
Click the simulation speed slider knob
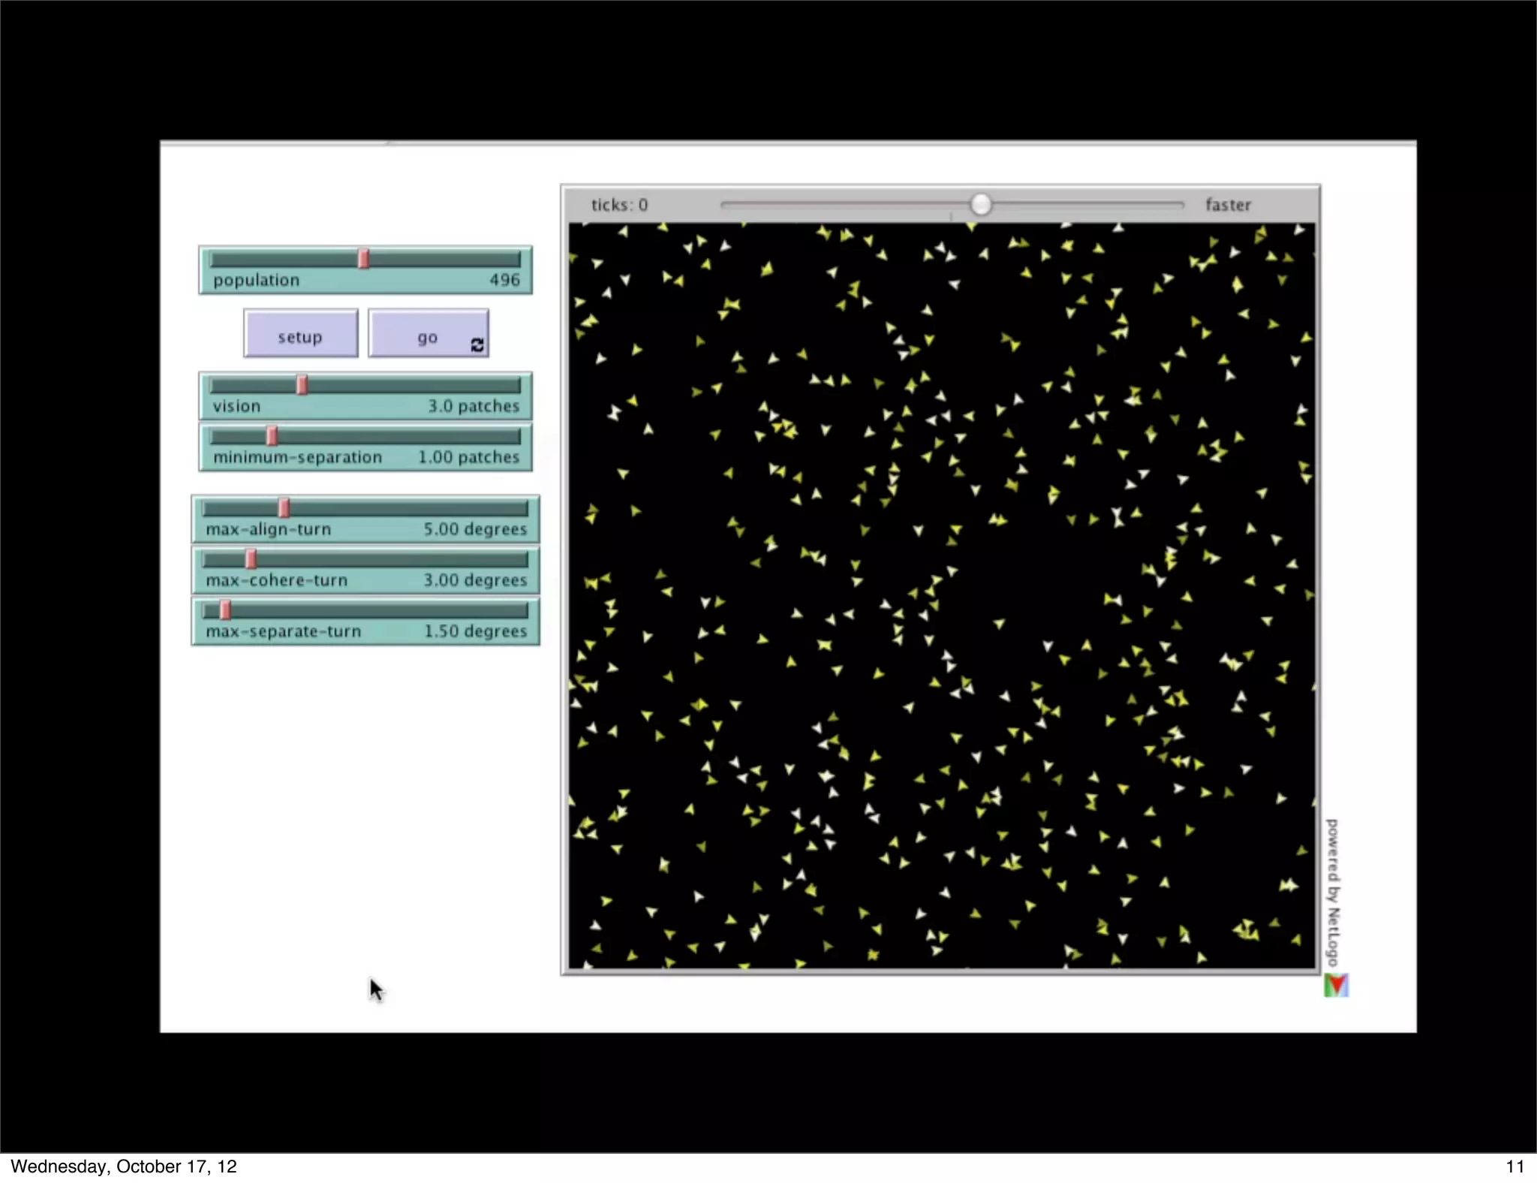[x=980, y=204]
